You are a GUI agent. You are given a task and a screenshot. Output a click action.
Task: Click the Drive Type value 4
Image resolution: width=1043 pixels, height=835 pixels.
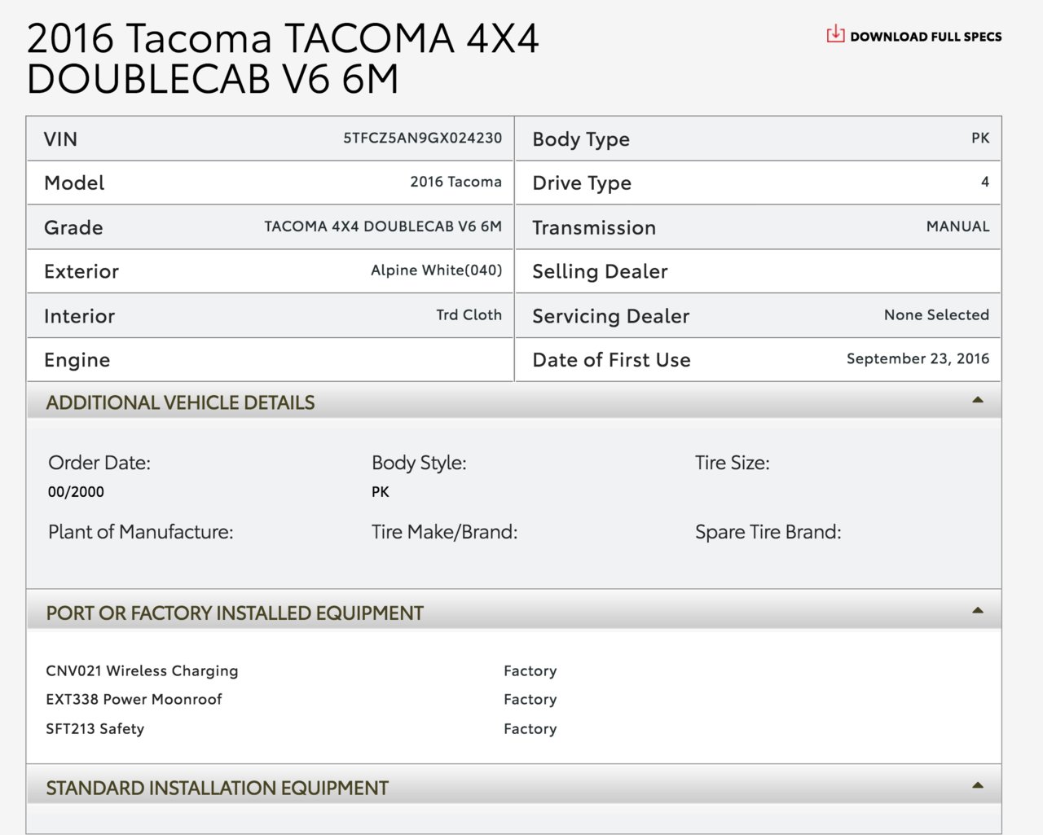click(x=985, y=182)
